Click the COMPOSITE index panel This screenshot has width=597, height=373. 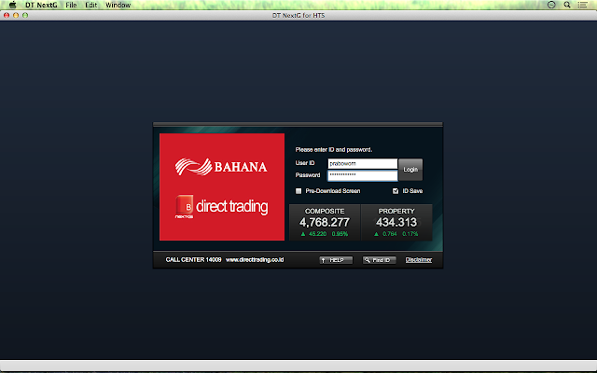(x=325, y=222)
